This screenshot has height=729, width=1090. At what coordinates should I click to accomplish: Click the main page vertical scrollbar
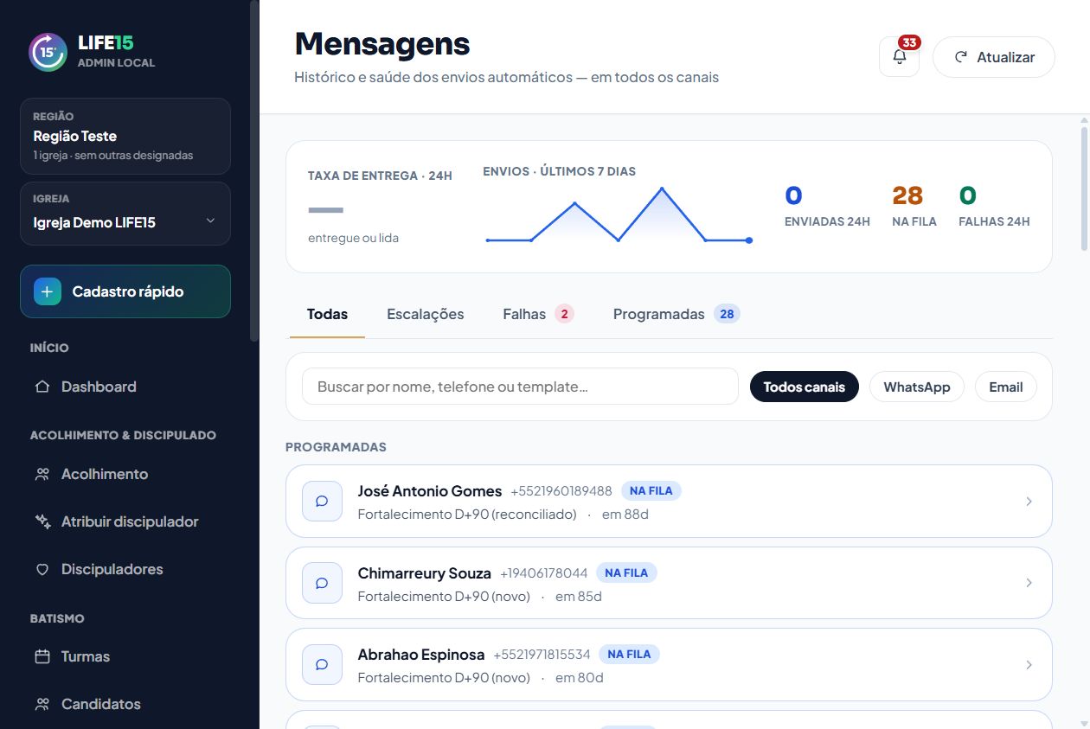[x=1085, y=190]
